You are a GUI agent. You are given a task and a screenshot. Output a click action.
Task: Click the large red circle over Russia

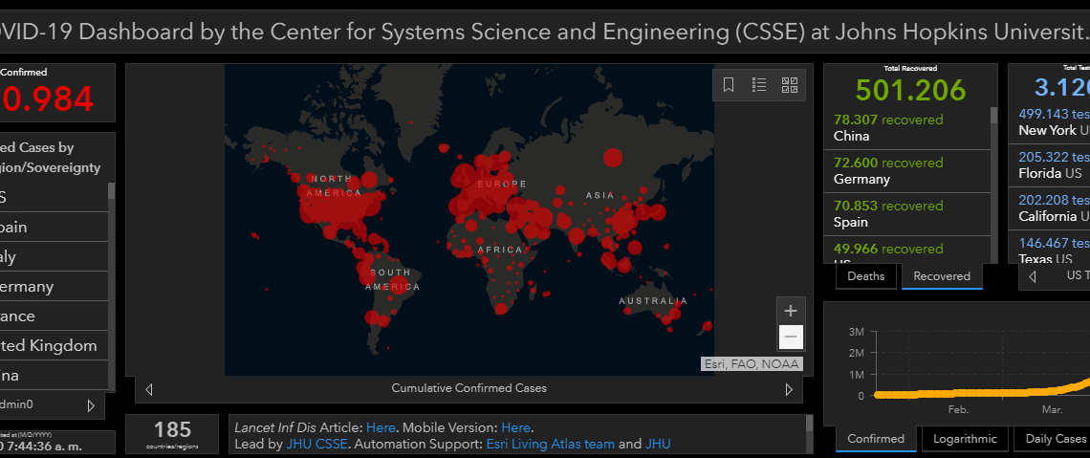point(613,158)
